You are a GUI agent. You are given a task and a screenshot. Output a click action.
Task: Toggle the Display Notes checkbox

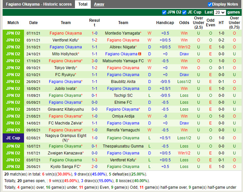tap(210, 4)
